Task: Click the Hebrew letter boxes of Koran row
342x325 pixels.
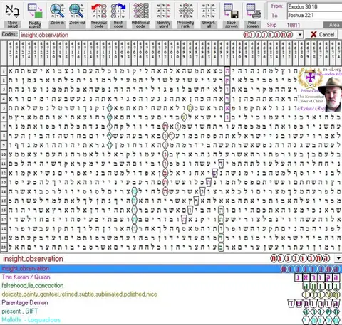Action: [x=317, y=277]
